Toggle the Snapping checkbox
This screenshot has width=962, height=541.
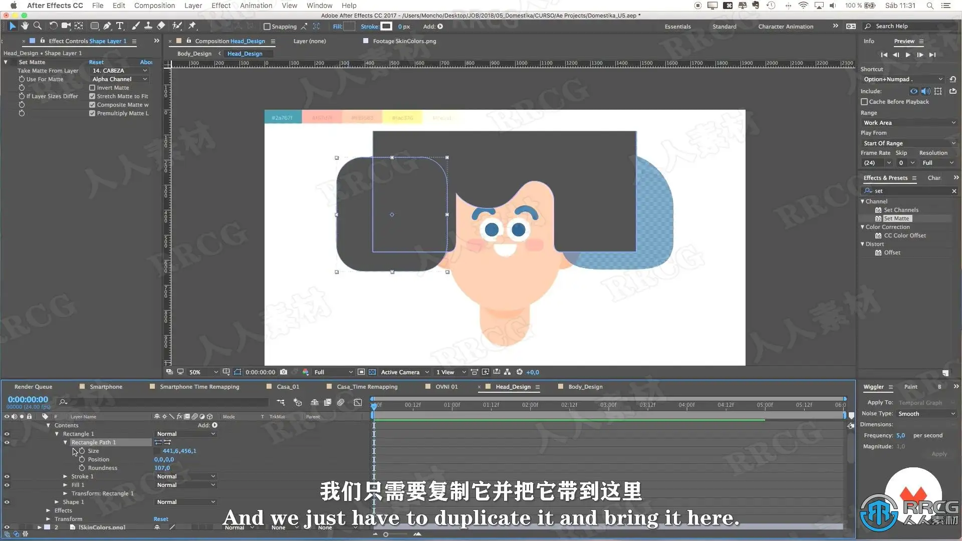pos(267,27)
